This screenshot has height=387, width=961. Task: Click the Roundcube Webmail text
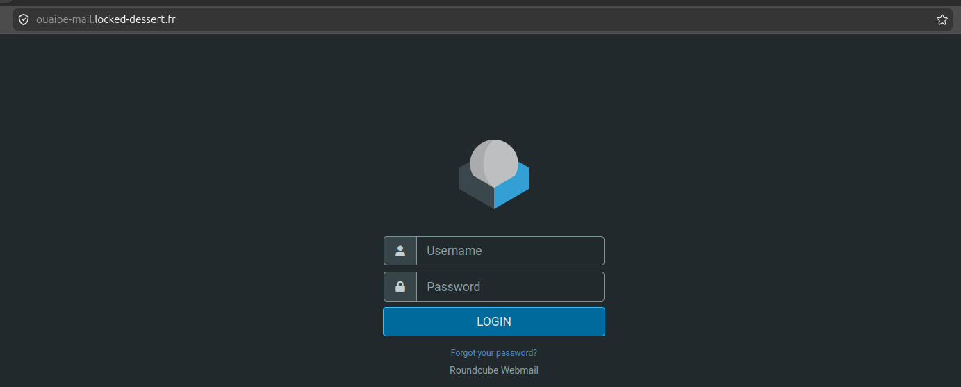494,370
